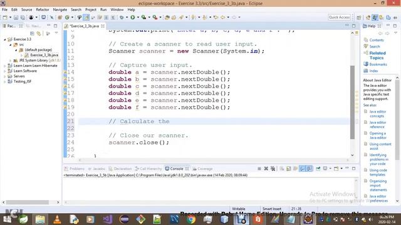Click the New Java Package icon
401x225 pixels.
[60, 17]
